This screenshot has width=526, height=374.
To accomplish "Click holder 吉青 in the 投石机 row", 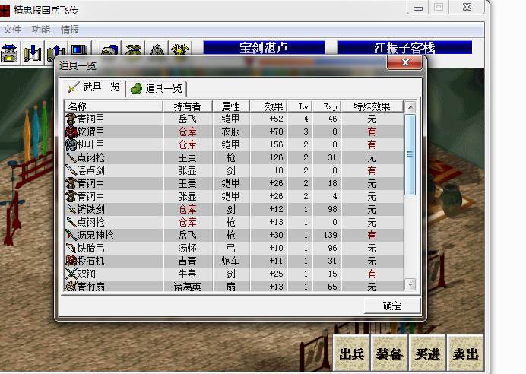I will (x=187, y=261).
